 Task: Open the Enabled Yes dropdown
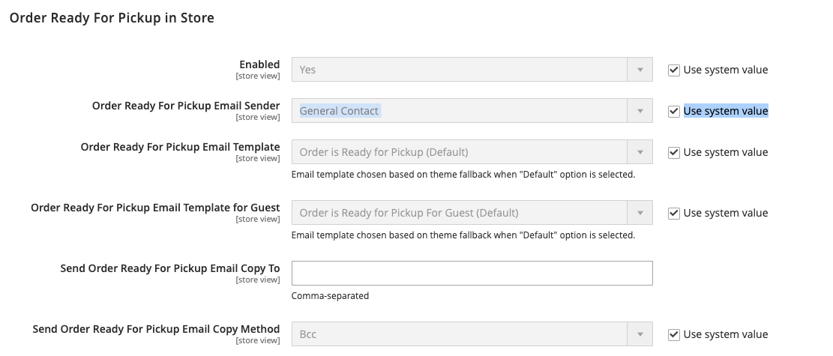[x=472, y=70]
